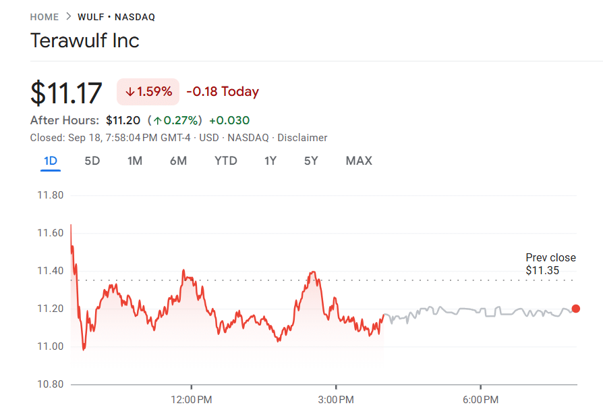Open the 5Y chart range
This screenshot has width=603, height=414.
click(x=311, y=161)
